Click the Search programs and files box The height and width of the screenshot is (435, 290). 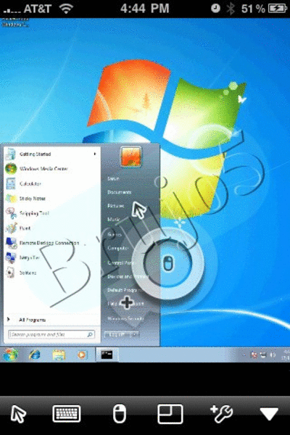coord(51,334)
